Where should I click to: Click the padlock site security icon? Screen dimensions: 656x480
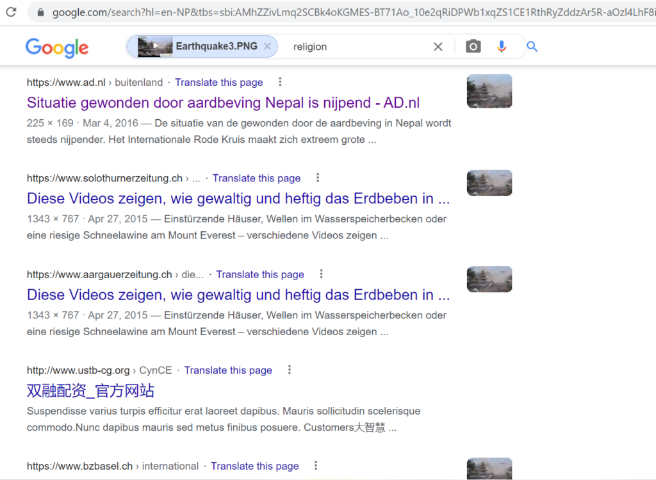click(x=40, y=13)
